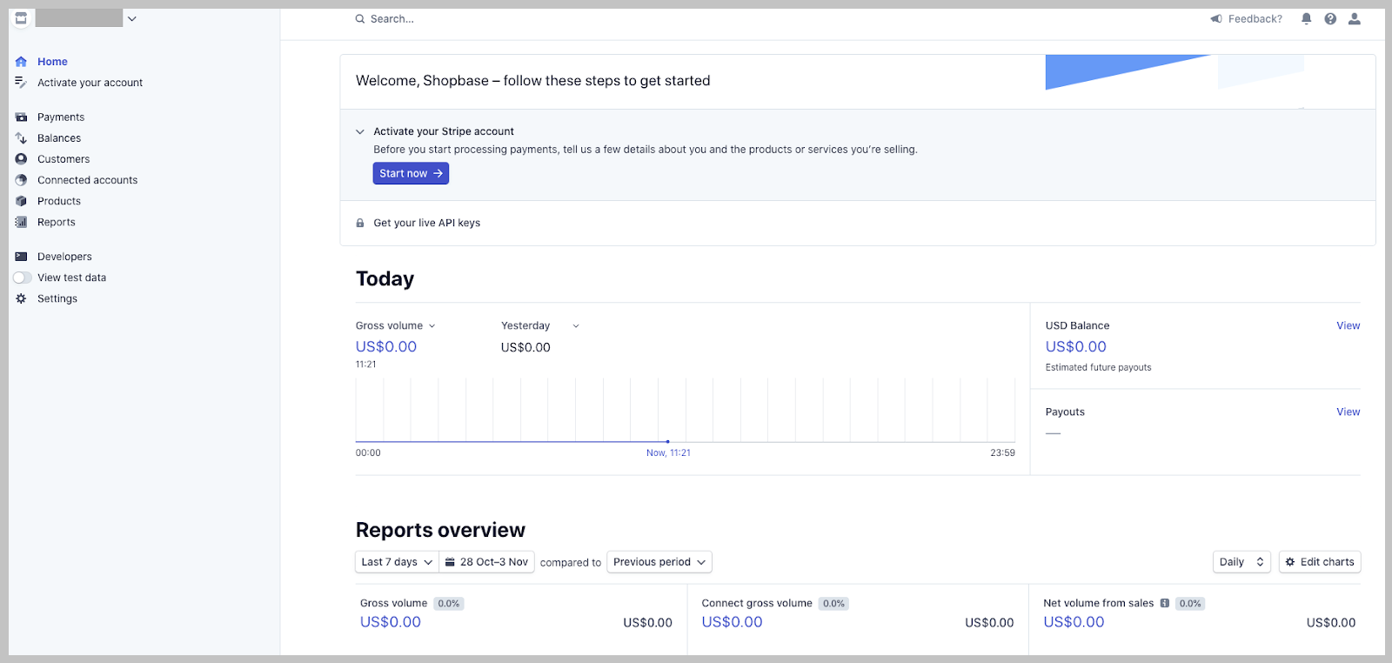
Task: Click the blue US$0.00 under USD Balance
Action: (x=1075, y=346)
